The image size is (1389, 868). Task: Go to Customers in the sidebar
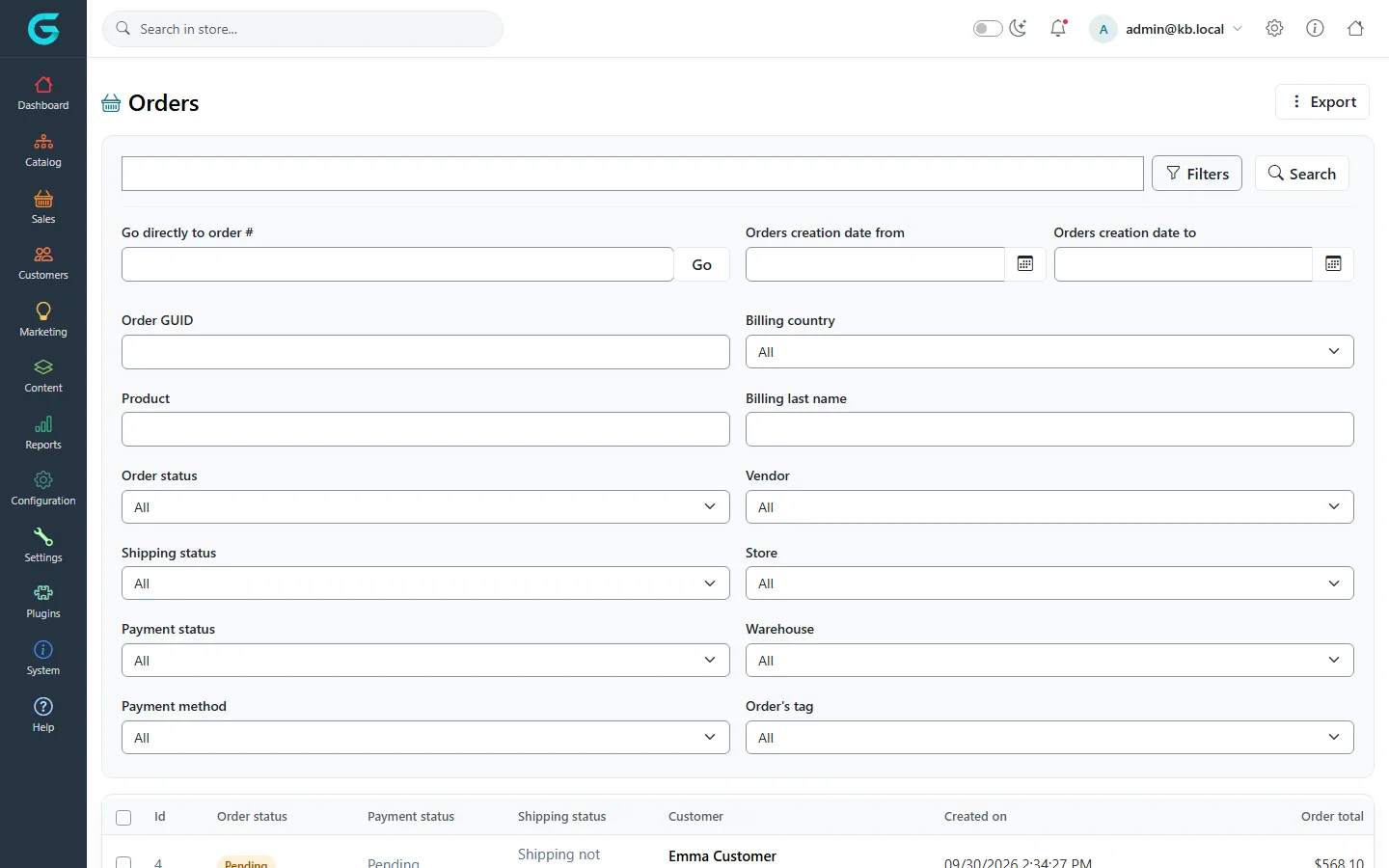pos(43,263)
